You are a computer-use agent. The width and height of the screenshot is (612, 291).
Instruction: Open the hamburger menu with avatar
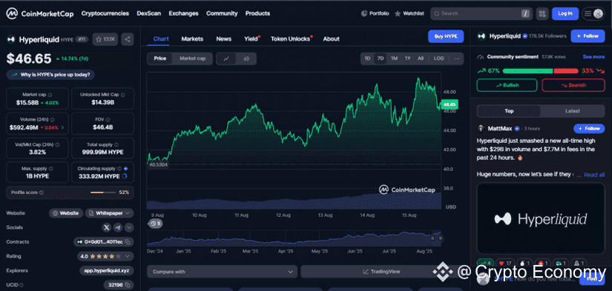pos(593,13)
